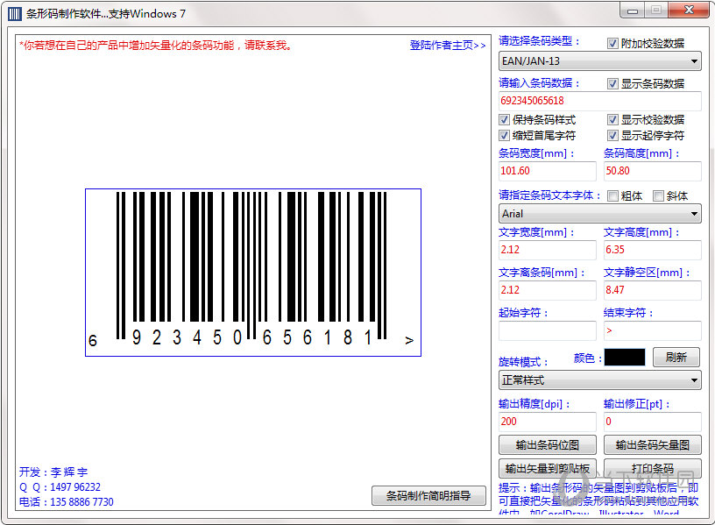Click the empty 起始字符 input field
This screenshot has height=525, width=715.
tap(548, 330)
